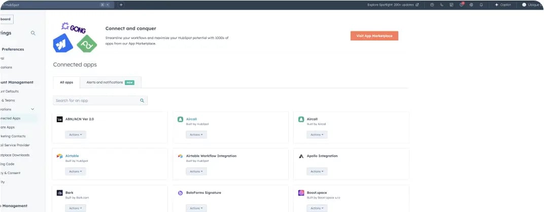Click the settings search magnifier icon
The image size is (544, 212).
[33, 33]
